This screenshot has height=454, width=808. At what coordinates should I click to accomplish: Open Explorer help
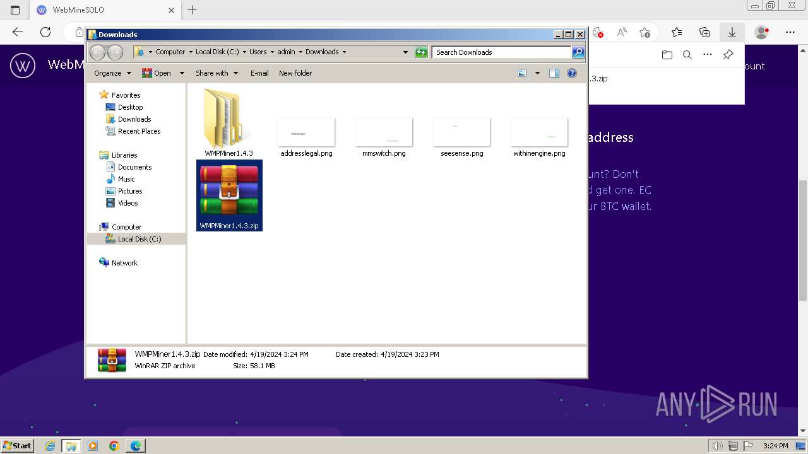point(572,73)
